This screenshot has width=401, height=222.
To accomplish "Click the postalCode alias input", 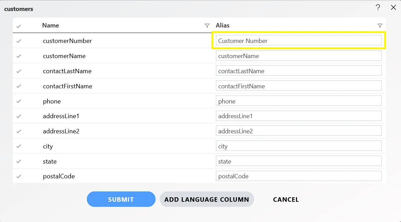I will pyautogui.click(x=299, y=176).
